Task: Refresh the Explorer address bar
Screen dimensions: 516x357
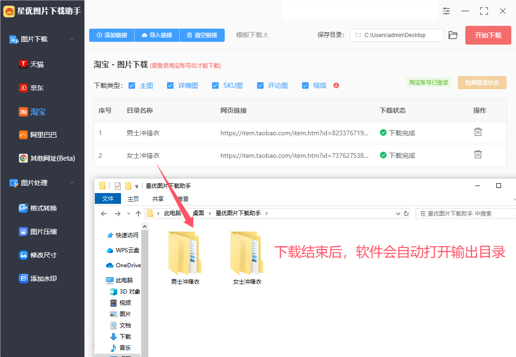Action: point(406,214)
